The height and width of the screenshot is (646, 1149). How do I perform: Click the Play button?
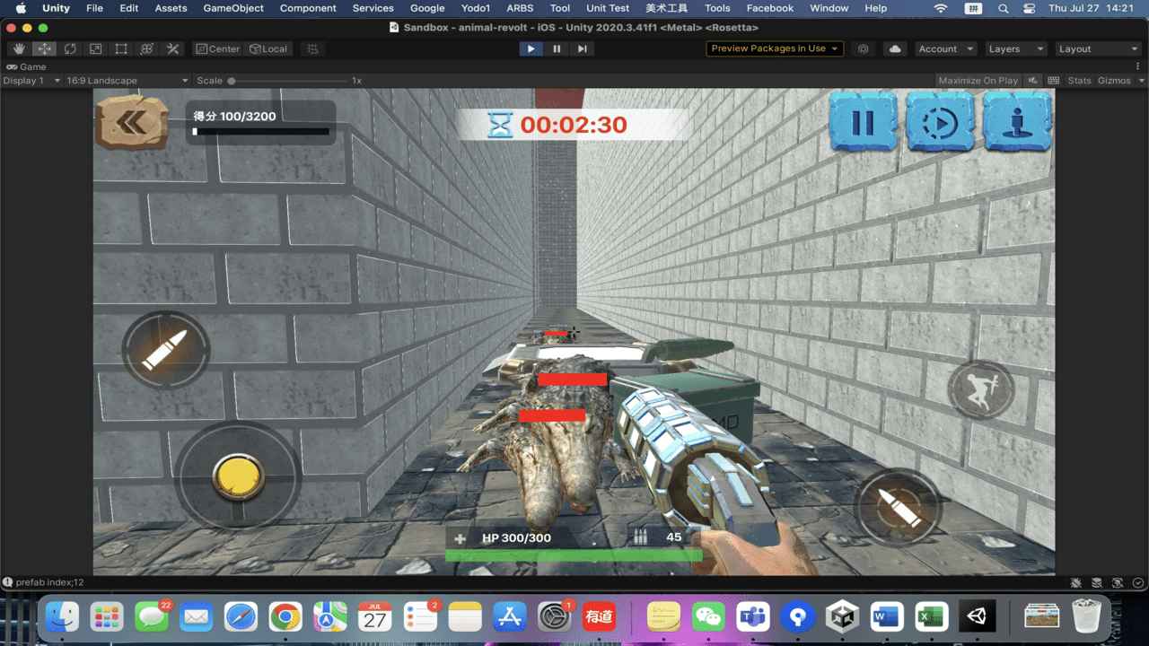[x=531, y=48]
